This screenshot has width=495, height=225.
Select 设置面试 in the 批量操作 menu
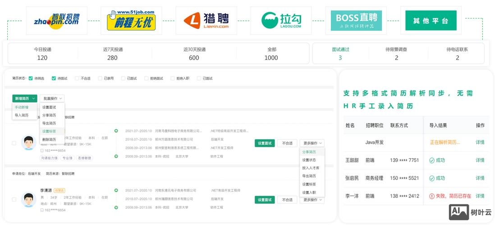coord(49,107)
